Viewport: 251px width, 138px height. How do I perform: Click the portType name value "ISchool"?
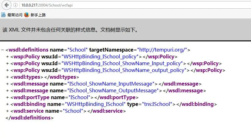pyautogui.click(x=79, y=97)
